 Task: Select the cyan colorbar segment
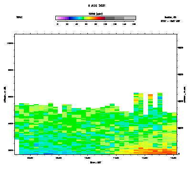79,18
